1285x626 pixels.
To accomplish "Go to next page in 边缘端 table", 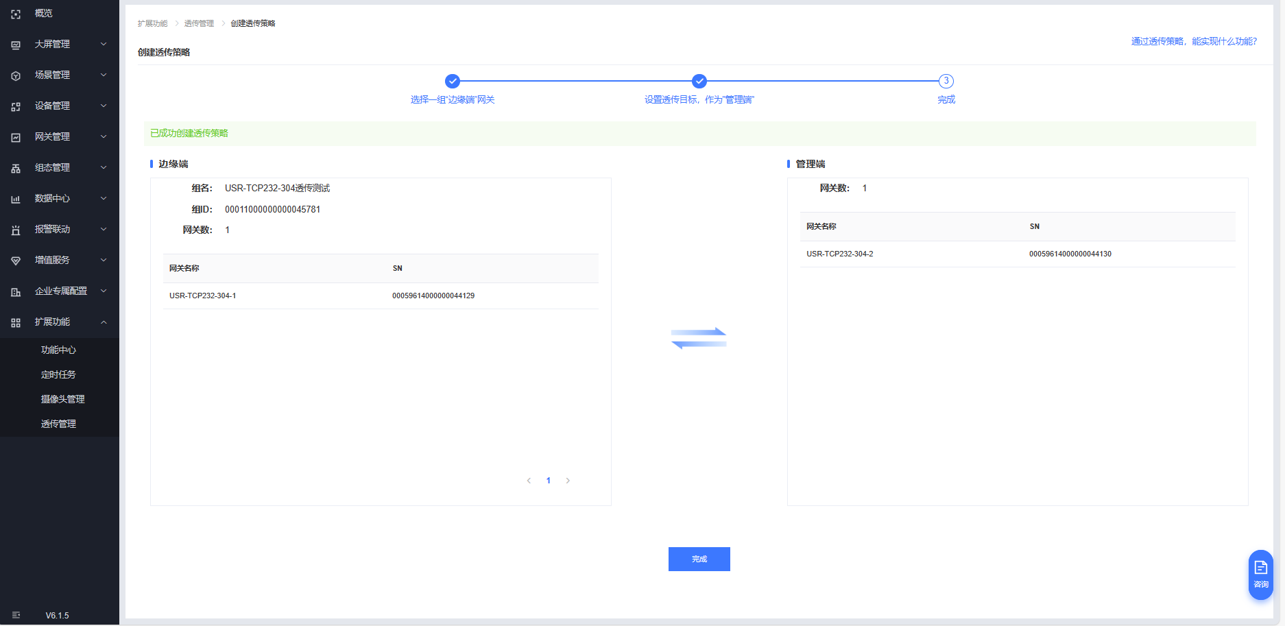I will click(568, 481).
